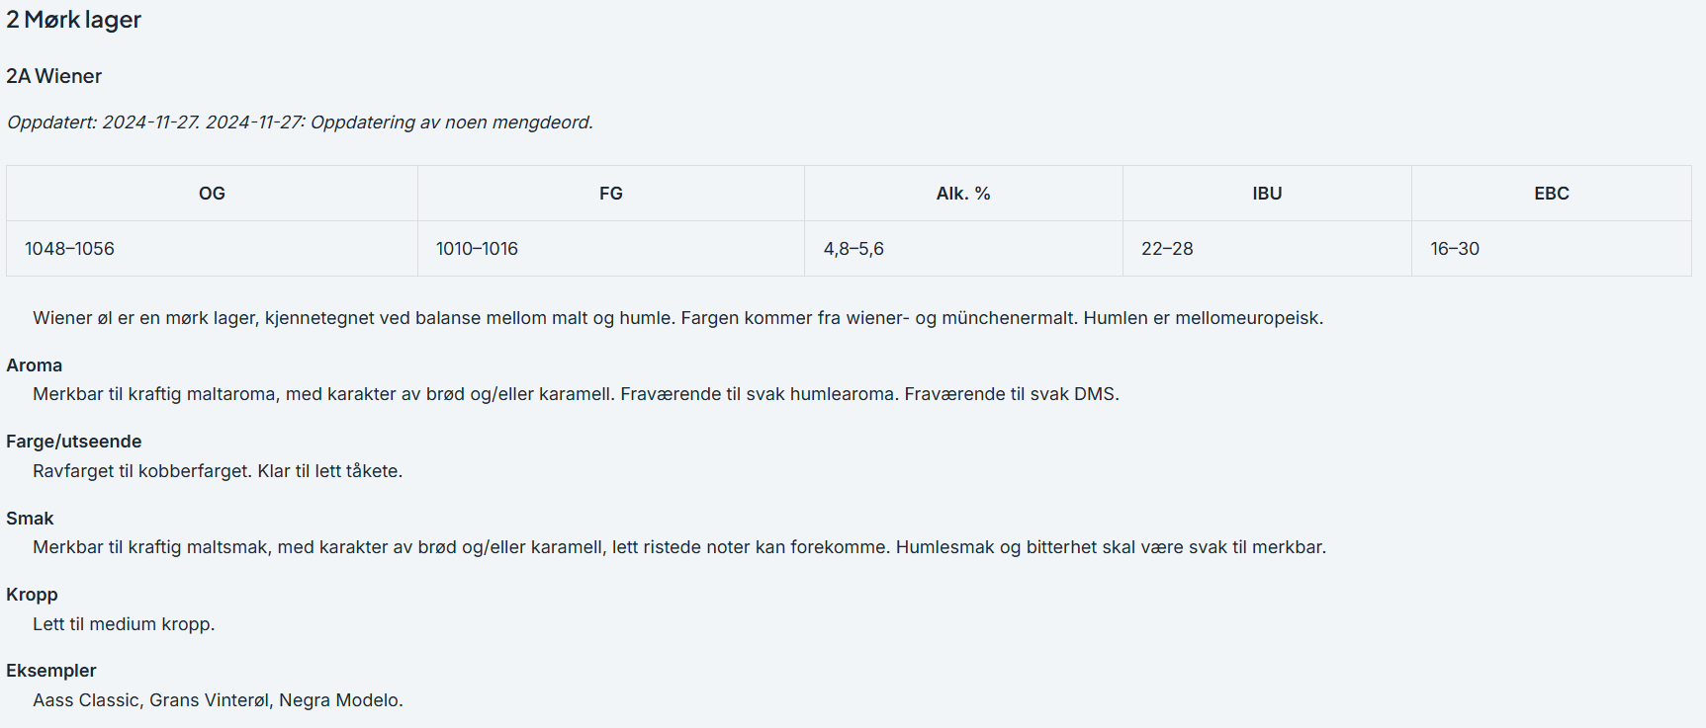
Task: Click the IBU value 22–28
Action: click(1167, 249)
